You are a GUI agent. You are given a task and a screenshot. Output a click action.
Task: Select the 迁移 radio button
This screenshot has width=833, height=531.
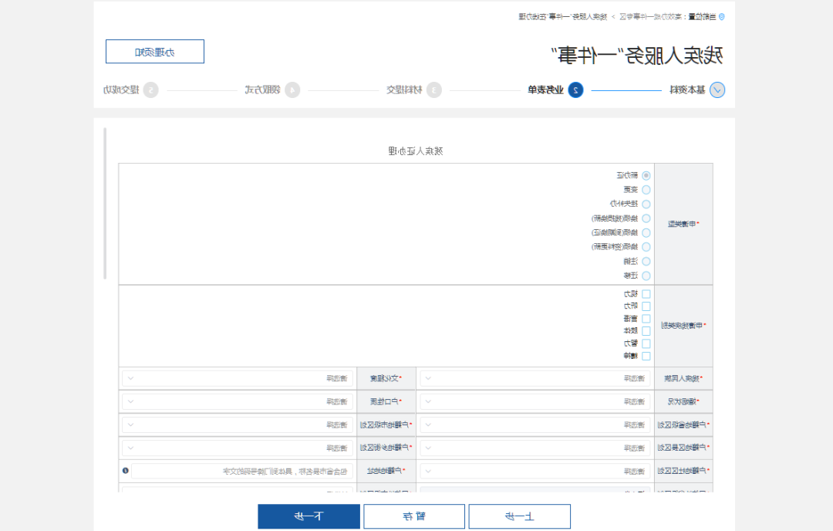pos(646,276)
